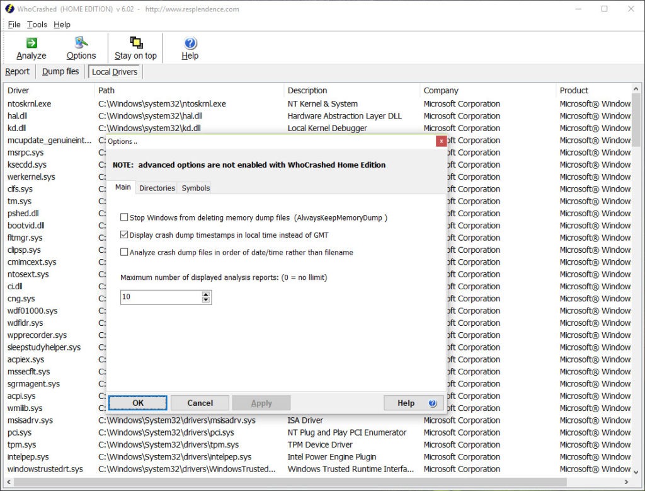Click the WhoCrashed lightning app icon

9,9
